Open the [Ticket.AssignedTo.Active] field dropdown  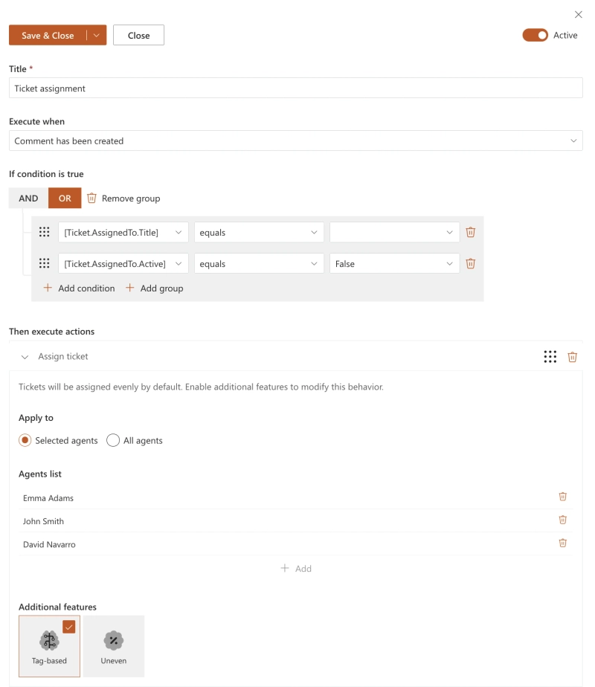pos(123,264)
